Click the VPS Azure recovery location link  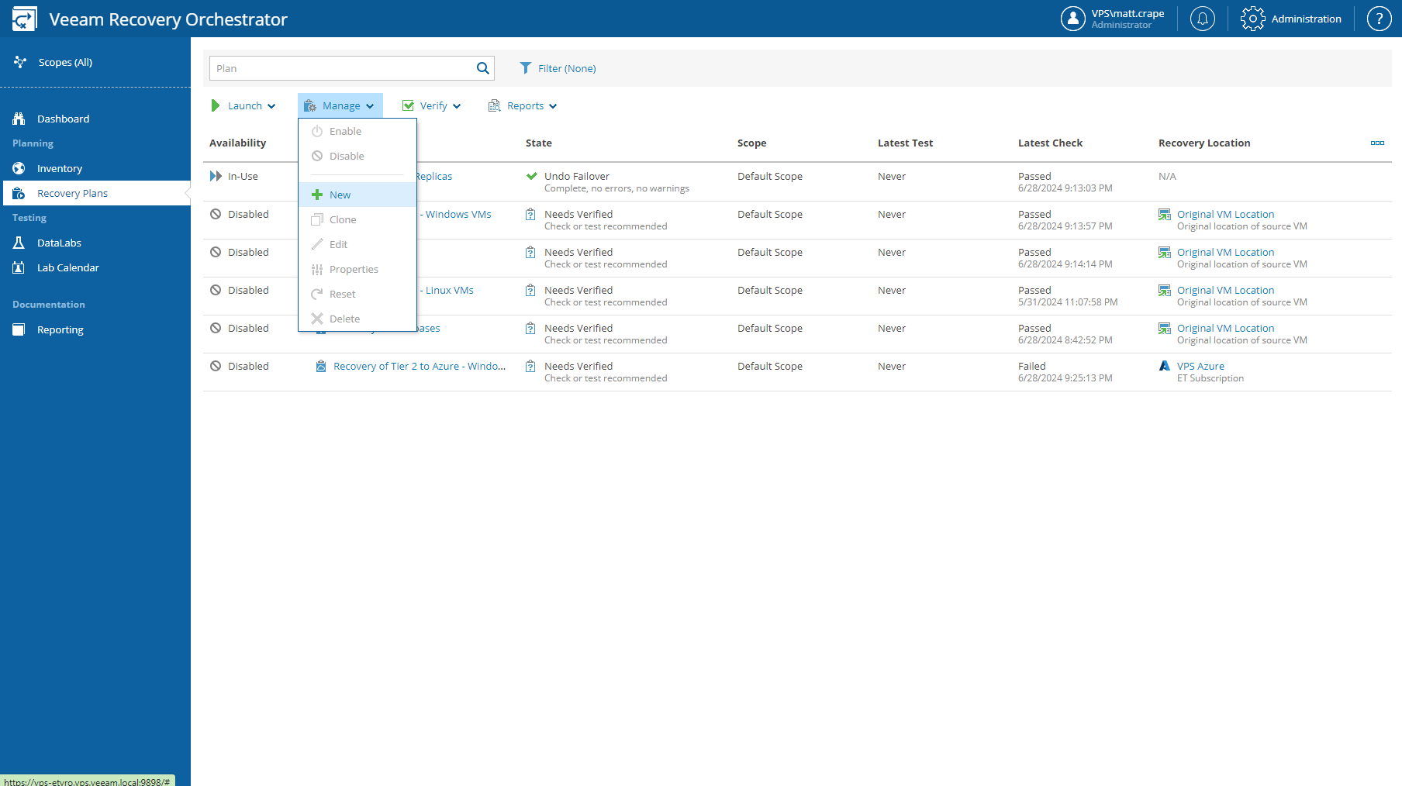(x=1200, y=367)
